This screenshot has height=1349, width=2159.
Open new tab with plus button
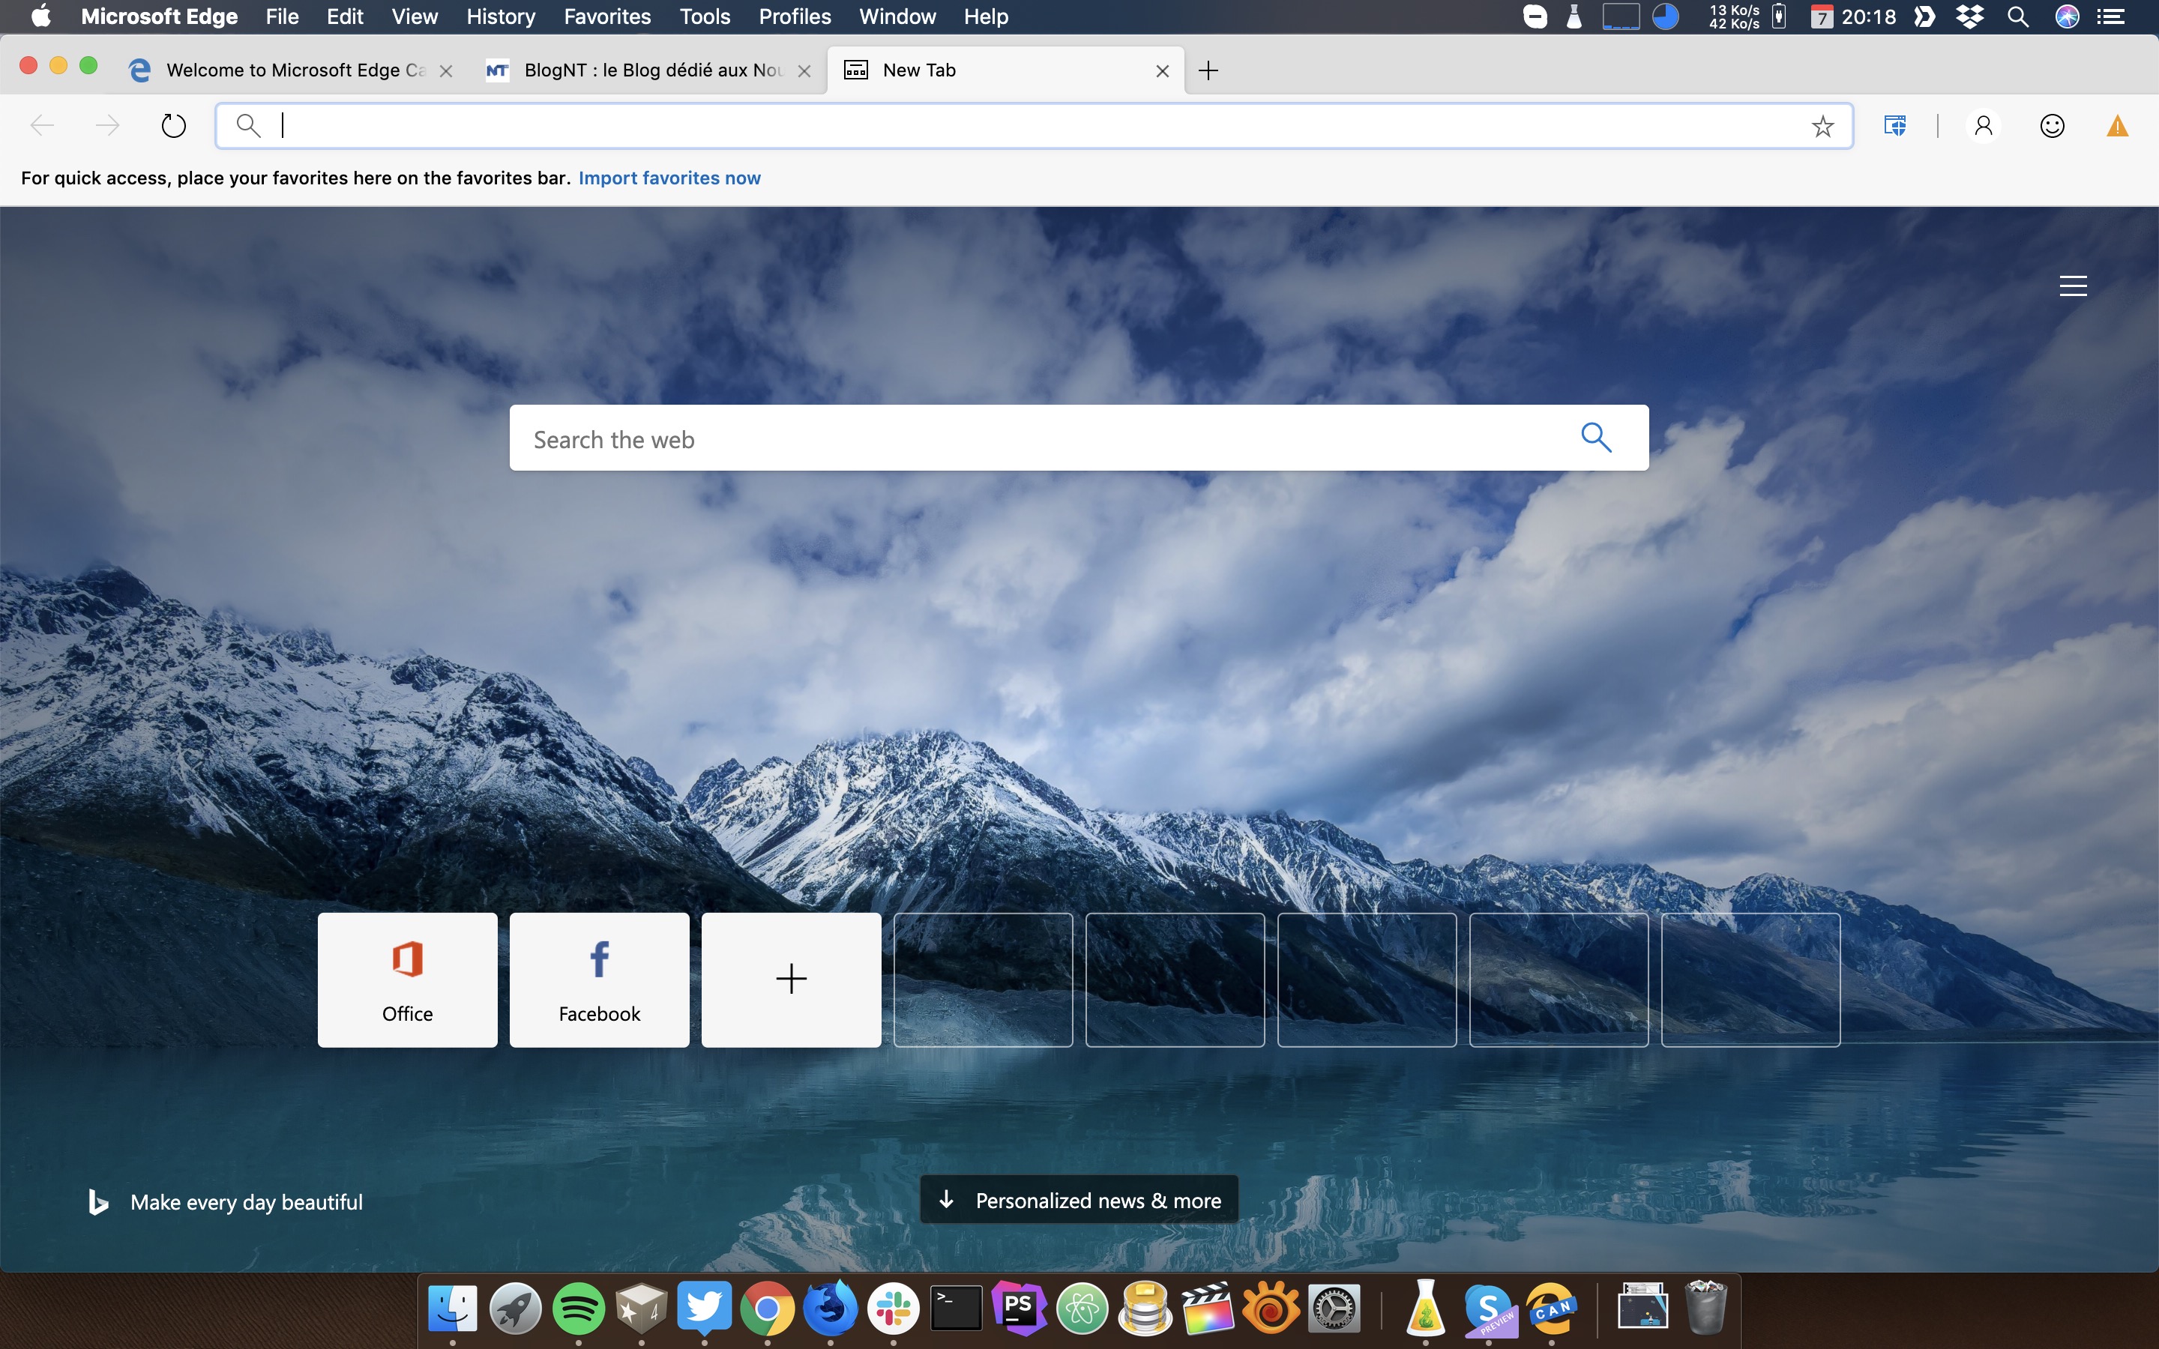[1208, 70]
